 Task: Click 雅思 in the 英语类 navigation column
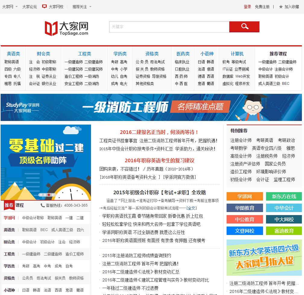tap(8, 84)
